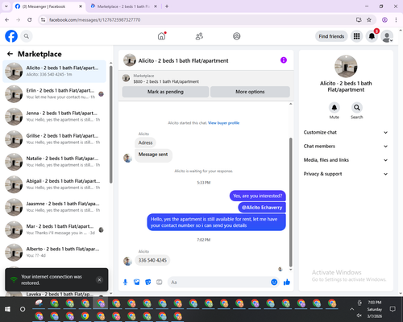Image resolution: width=403 pixels, height=322 pixels.
Task: Open the menu grid icon
Action: click(x=356, y=36)
